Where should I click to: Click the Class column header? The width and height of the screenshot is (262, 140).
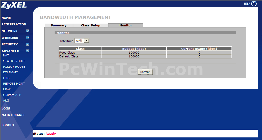coord(80,49)
